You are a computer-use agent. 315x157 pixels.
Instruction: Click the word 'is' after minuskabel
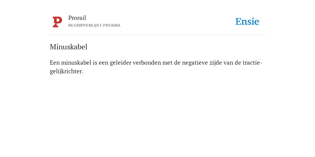click(x=95, y=63)
